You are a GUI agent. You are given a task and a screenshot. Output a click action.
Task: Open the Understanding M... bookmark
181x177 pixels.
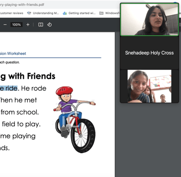(x=43, y=13)
